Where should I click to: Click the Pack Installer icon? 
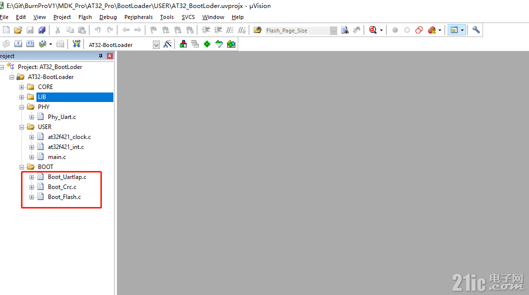click(x=231, y=44)
